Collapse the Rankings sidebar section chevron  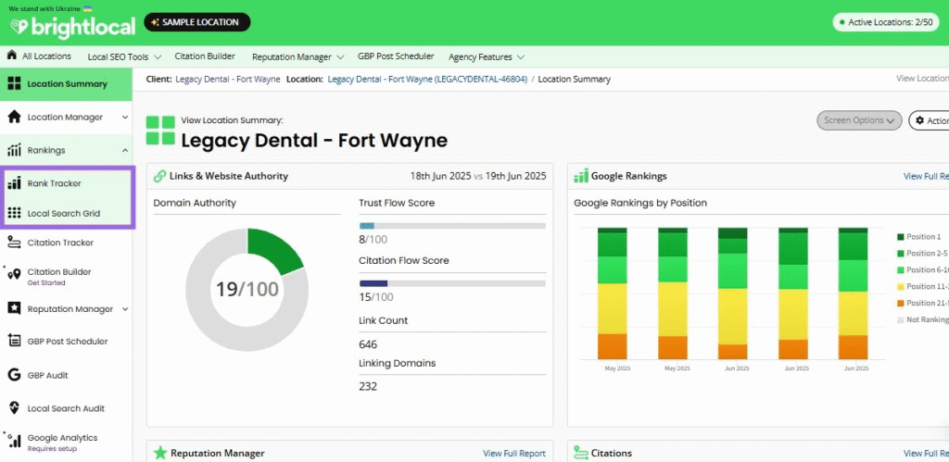pyautogui.click(x=125, y=150)
